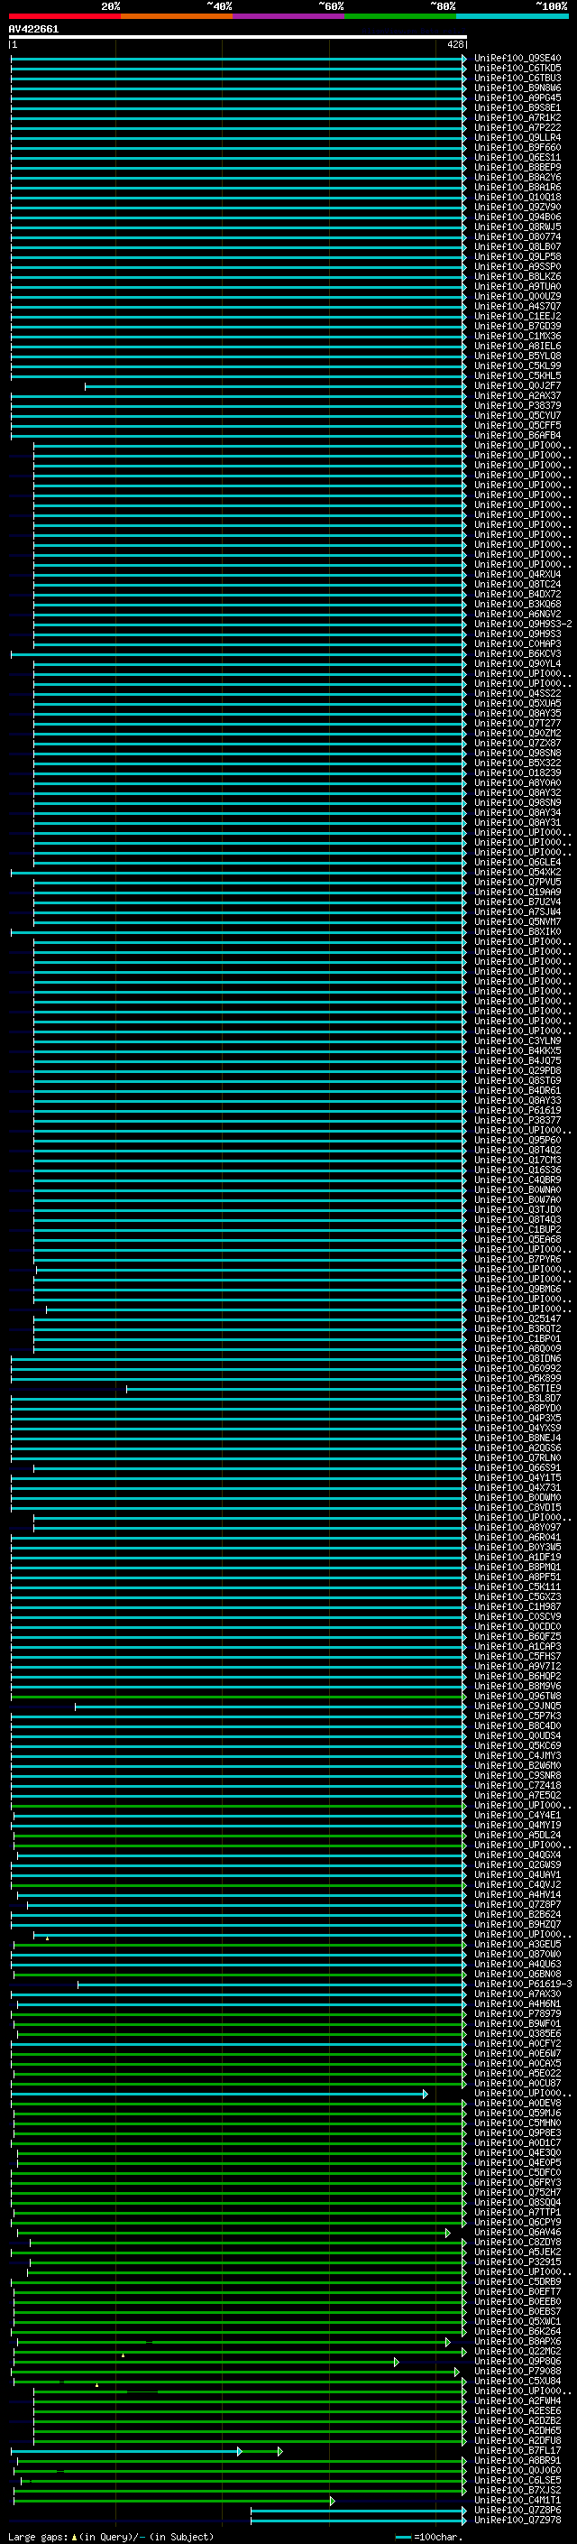Click the short cyan bar of UniRef100_Q7Z8P6
The width and height of the screenshot is (577, 2544).
(x=359, y=2512)
